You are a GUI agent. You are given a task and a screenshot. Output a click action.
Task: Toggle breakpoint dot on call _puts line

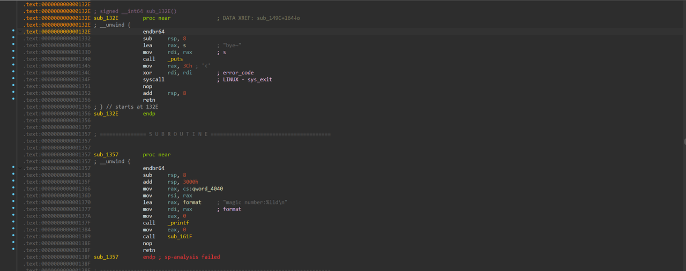click(13, 59)
